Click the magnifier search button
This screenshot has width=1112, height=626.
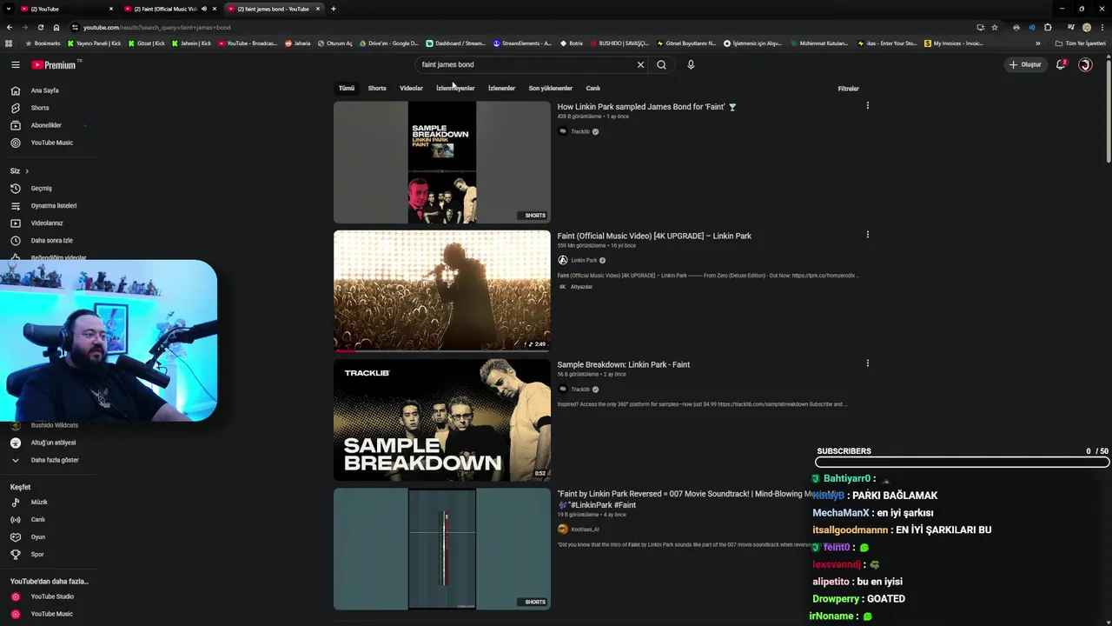coord(661,64)
